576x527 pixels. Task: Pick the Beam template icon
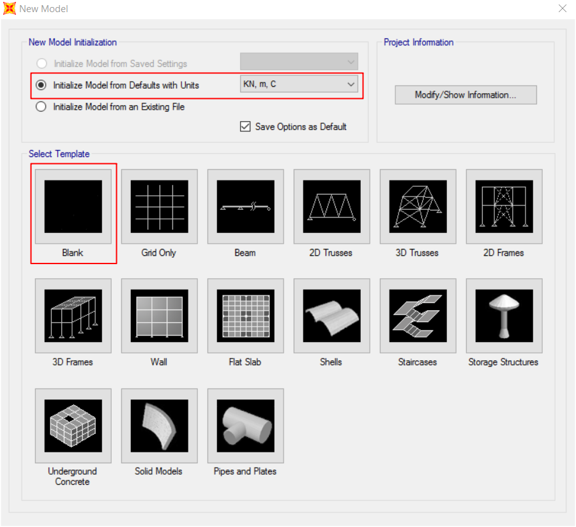[x=245, y=206]
